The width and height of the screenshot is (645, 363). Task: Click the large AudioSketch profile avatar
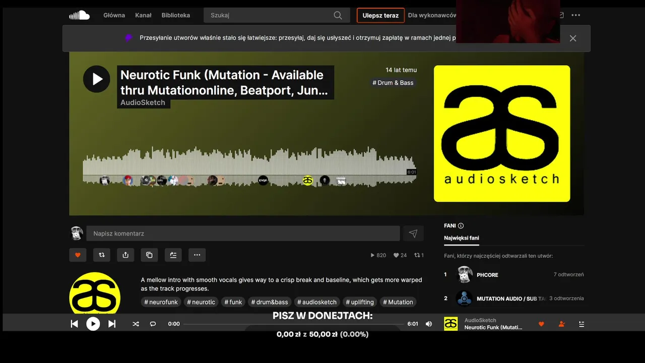[x=95, y=293]
